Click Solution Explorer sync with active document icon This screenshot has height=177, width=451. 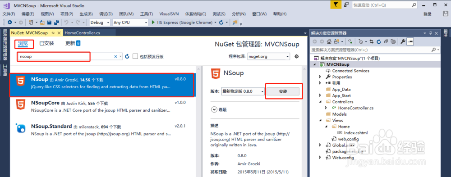pyautogui.click(x=372, y=42)
